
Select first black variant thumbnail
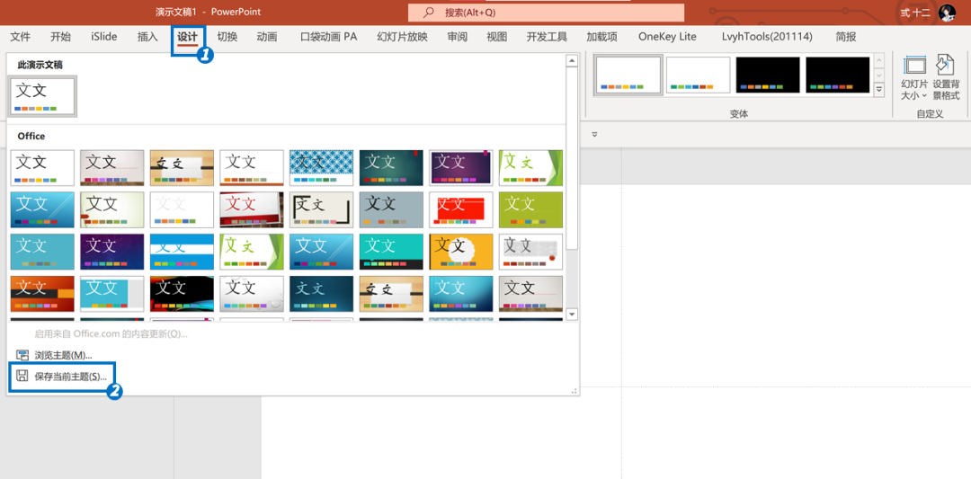pos(768,75)
